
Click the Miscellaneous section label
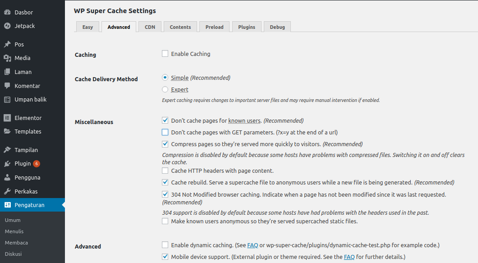(x=94, y=122)
